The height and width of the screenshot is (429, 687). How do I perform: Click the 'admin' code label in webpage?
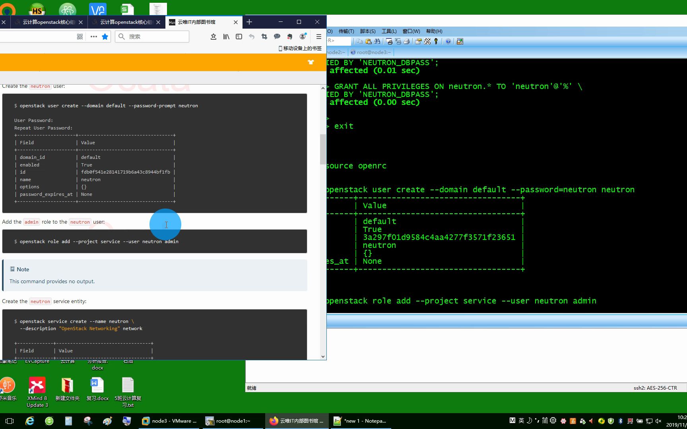tap(31, 222)
